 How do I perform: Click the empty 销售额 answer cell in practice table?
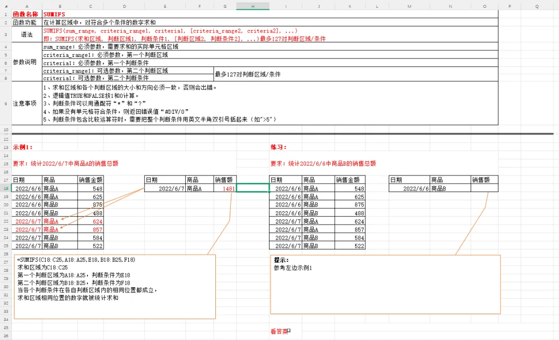[x=484, y=188]
